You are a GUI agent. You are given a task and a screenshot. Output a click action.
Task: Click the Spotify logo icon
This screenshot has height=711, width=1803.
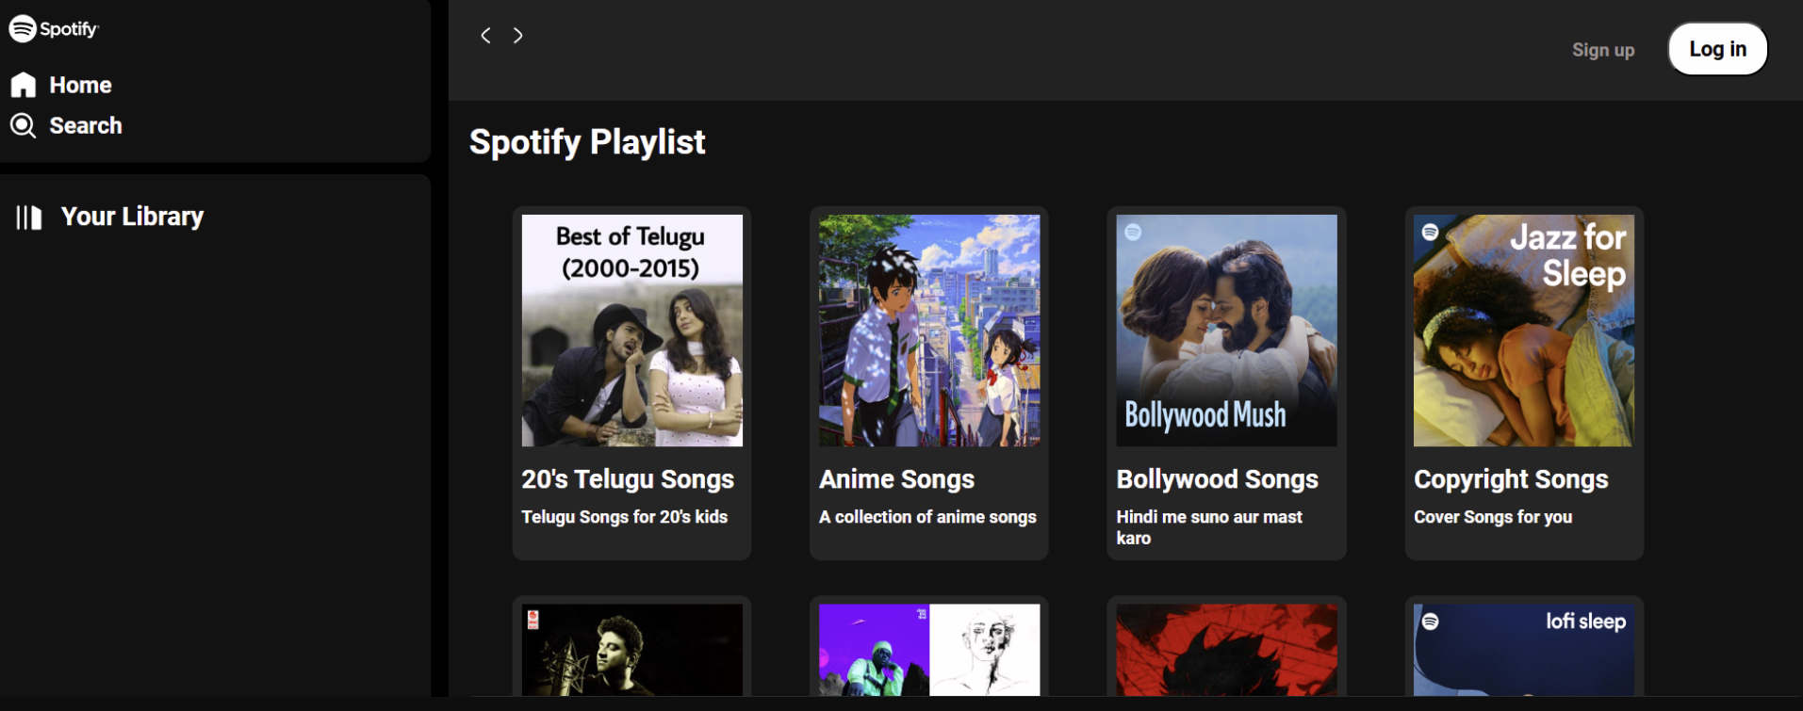coord(23,29)
